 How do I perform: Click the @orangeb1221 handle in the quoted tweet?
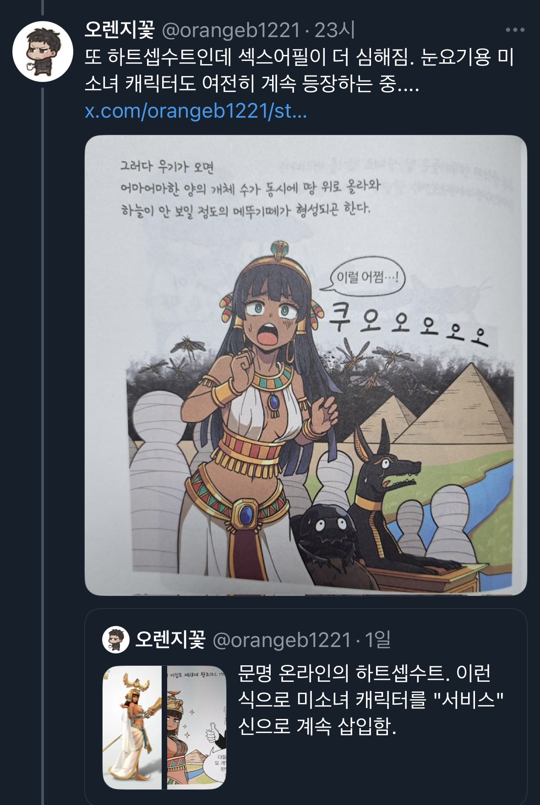281,640
